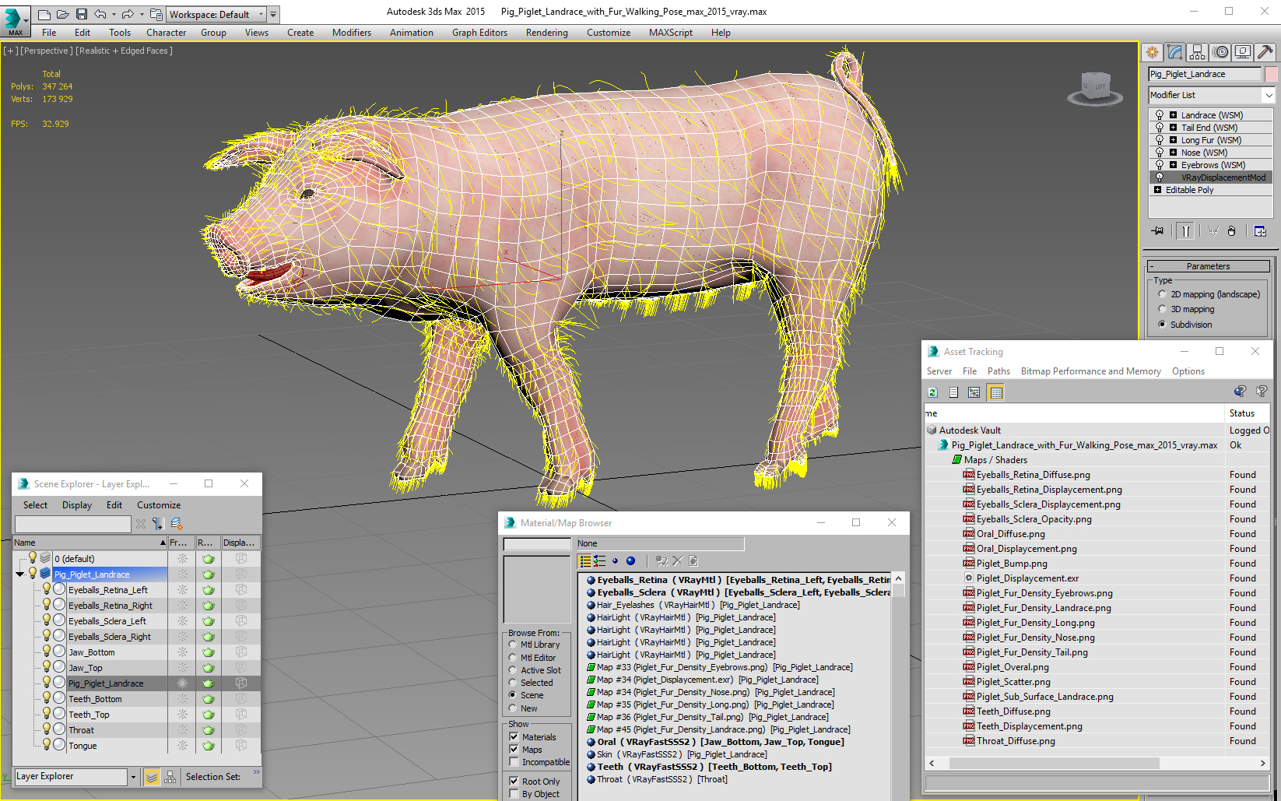This screenshot has width=1281, height=801.
Task: Click Sort by Layer icon in Scene Explorer bottom bar
Action: [x=152, y=777]
